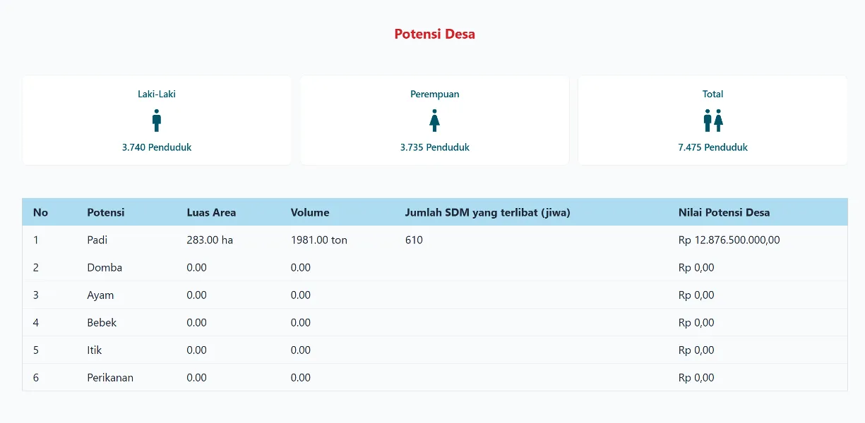Viewport: 865px width, 423px height.
Task: Click the female person icon under Perempuan
Action: (x=435, y=121)
